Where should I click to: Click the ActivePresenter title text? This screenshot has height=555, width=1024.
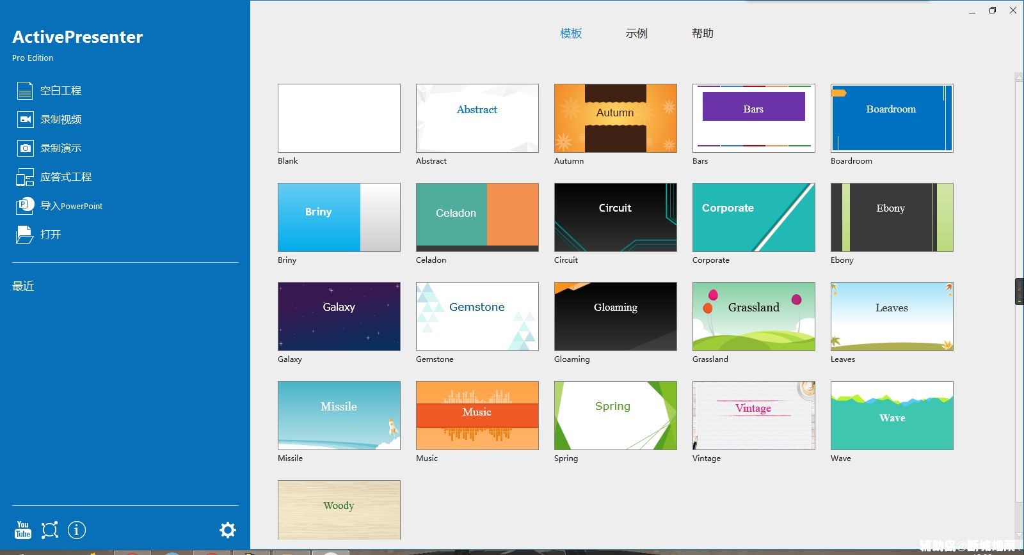point(77,37)
